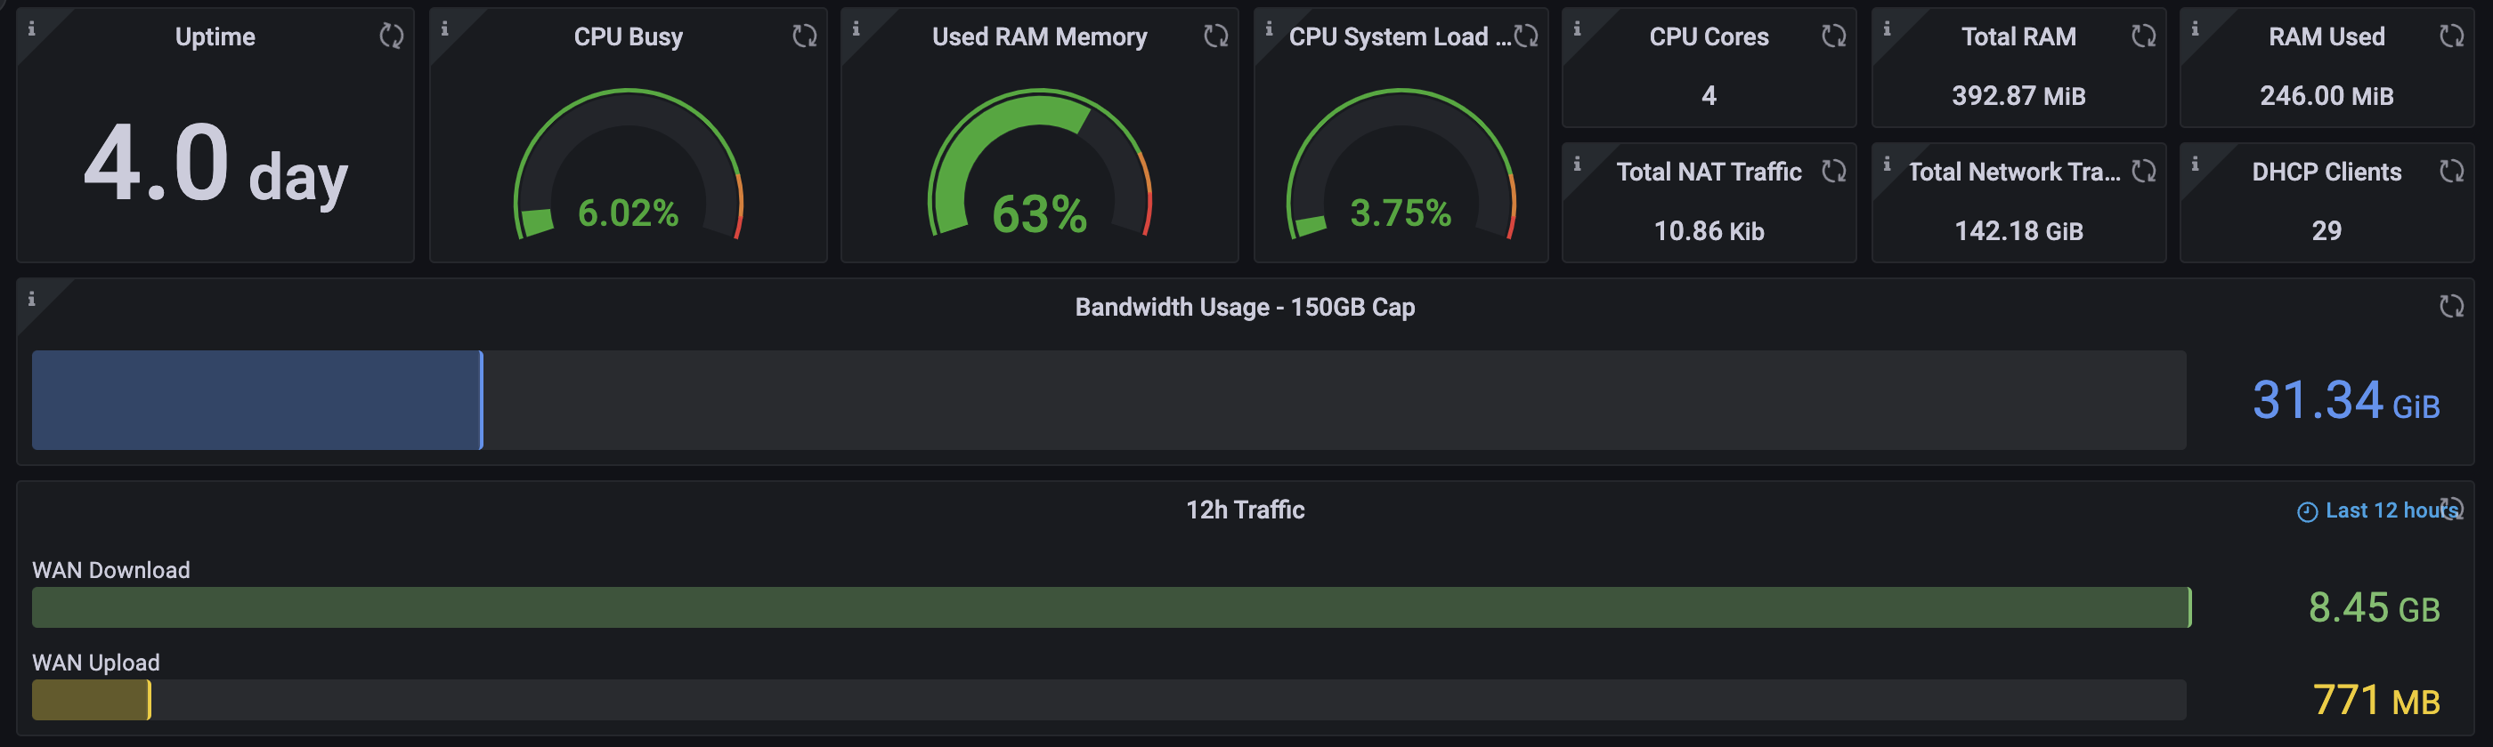Viewport: 2493px width, 747px height.
Task: Open Used RAM Memory panel title menu
Action: (x=1039, y=36)
